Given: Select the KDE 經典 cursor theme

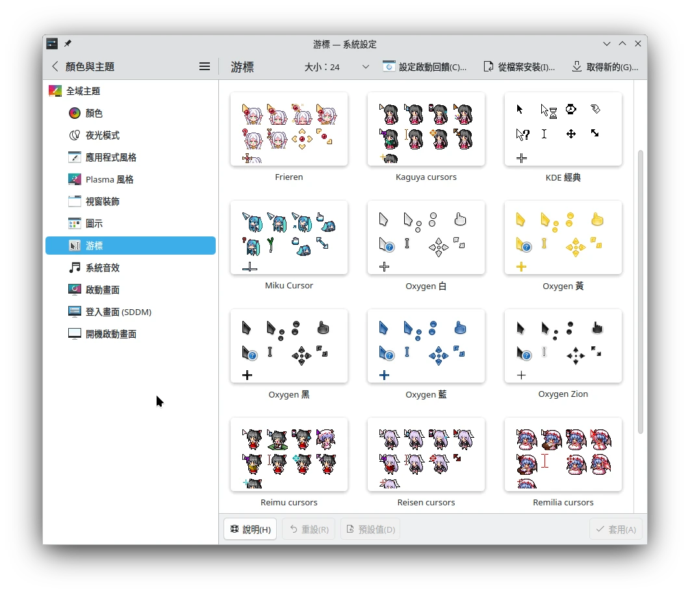Looking at the screenshot, I should coord(563,129).
